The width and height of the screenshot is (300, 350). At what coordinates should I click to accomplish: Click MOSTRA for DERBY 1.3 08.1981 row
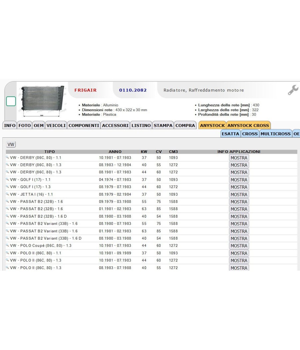239,172
